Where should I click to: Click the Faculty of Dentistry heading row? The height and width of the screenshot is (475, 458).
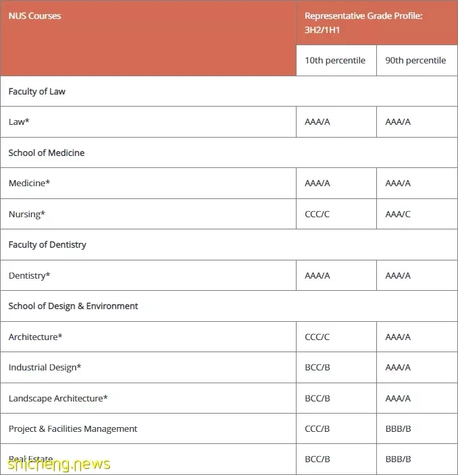point(229,244)
